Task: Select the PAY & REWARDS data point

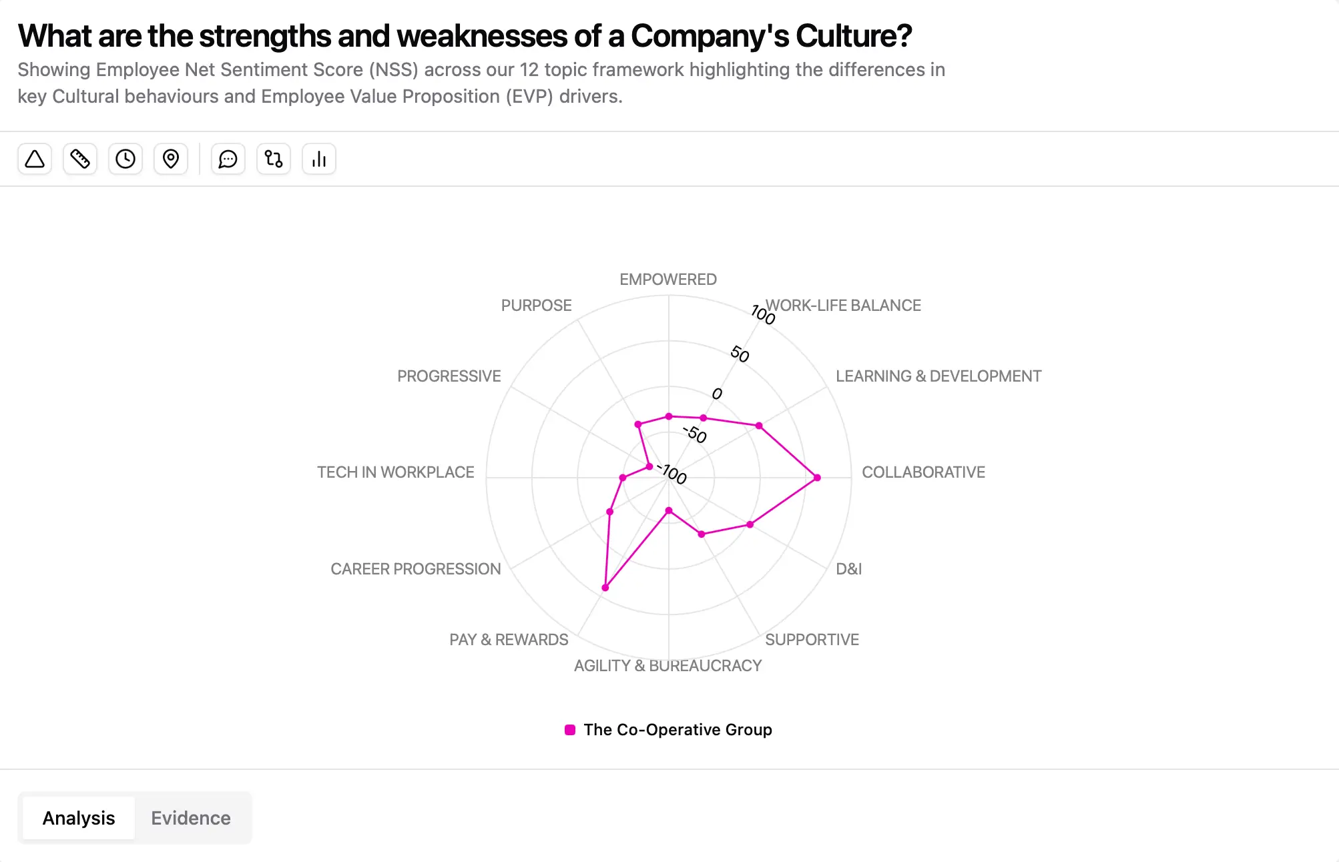Action: tap(605, 587)
